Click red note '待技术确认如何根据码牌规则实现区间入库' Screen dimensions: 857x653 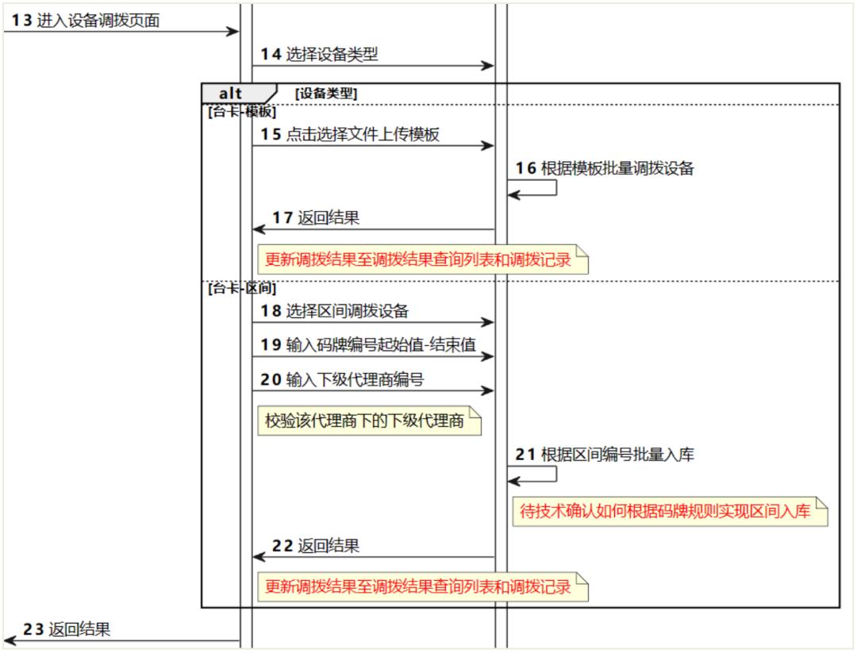670,512
